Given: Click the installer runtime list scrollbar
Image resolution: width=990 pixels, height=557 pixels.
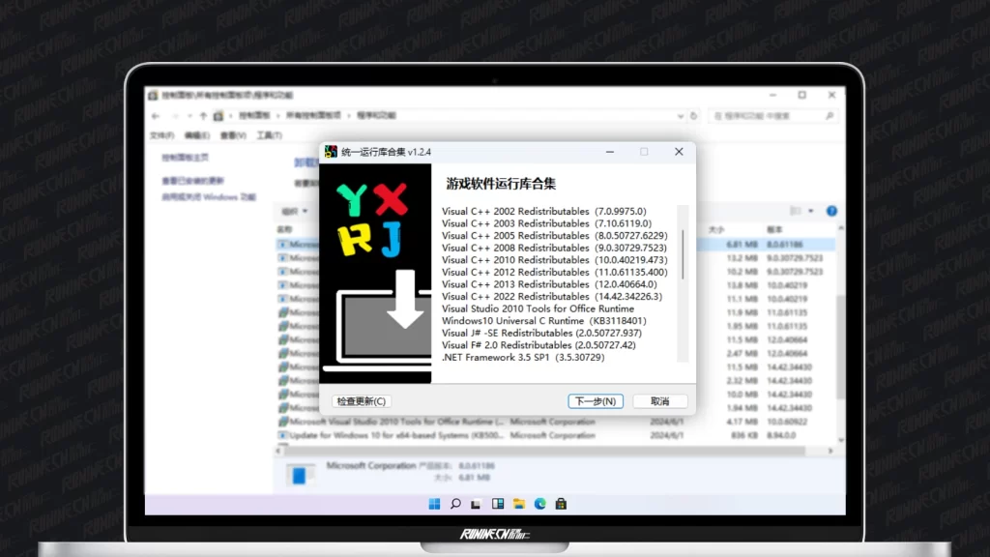Looking at the screenshot, I should pos(684,253).
